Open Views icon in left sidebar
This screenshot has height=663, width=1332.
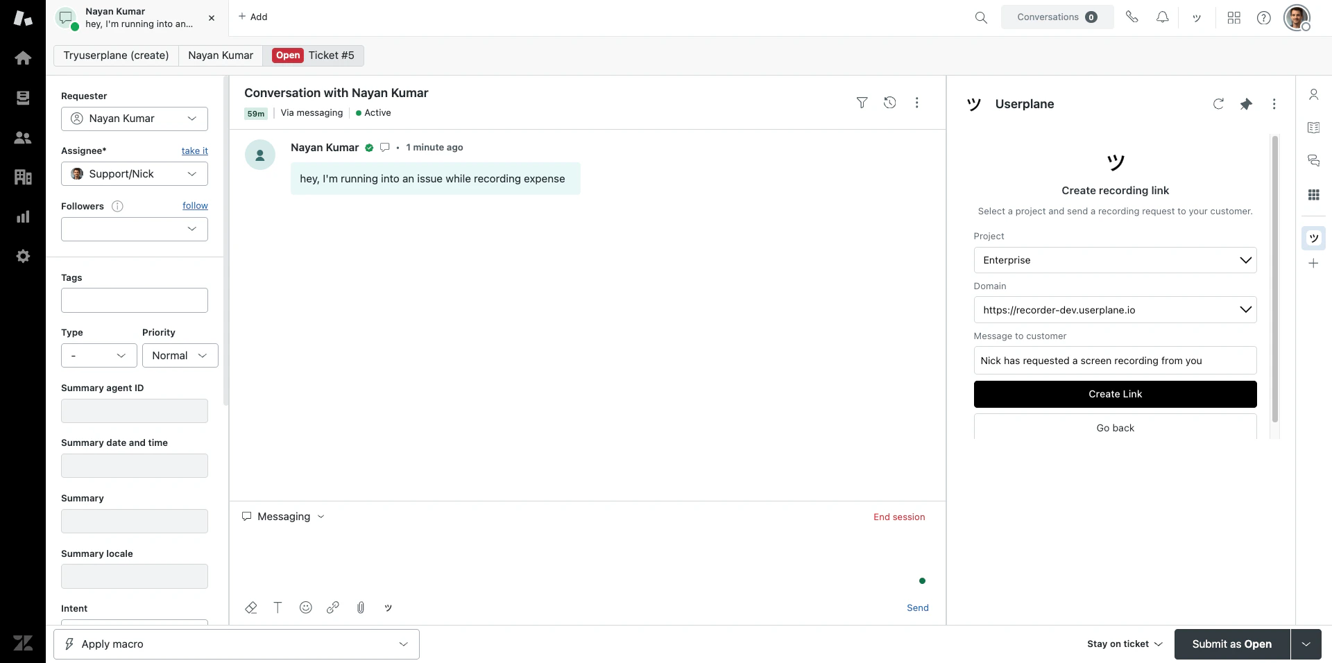pyautogui.click(x=23, y=98)
